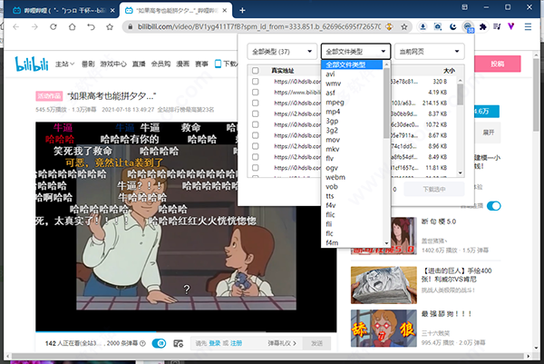544x364 pixels.
Task: Select mp4 in the file type list
Action: click(x=352, y=112)
